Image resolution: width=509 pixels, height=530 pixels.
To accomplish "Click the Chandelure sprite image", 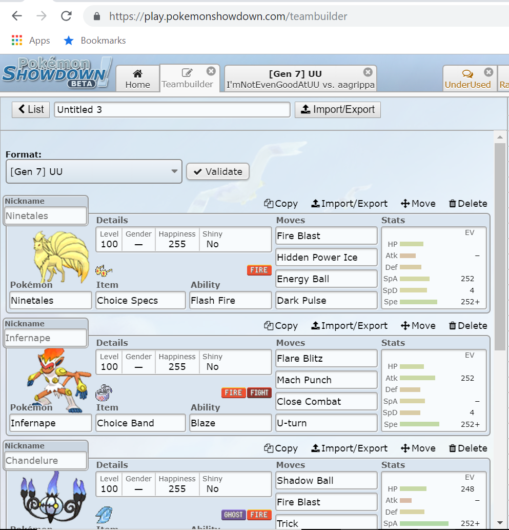I will point(53,498).
